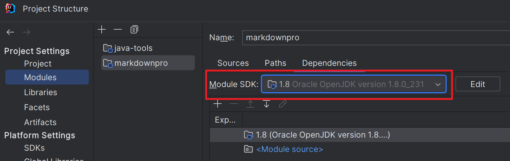This screenshot has height=161, width=510.
Task: Open SDKs under Platform Settings
Action: click(34, 148)
